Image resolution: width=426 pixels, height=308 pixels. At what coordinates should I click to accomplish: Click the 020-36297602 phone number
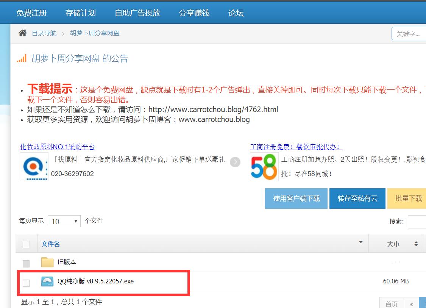click(72, 174)
